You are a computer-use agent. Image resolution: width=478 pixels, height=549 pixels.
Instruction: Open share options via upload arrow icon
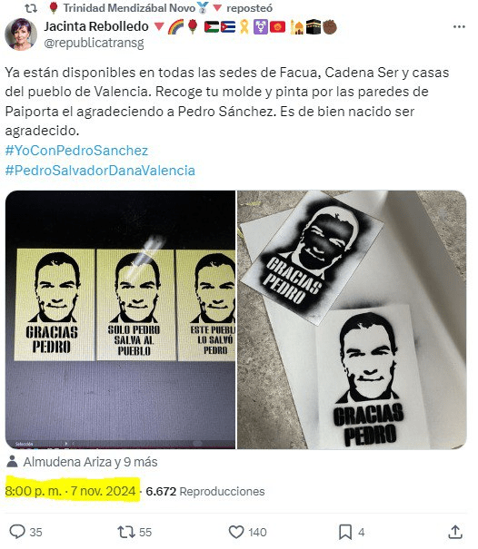coord(455,532)
